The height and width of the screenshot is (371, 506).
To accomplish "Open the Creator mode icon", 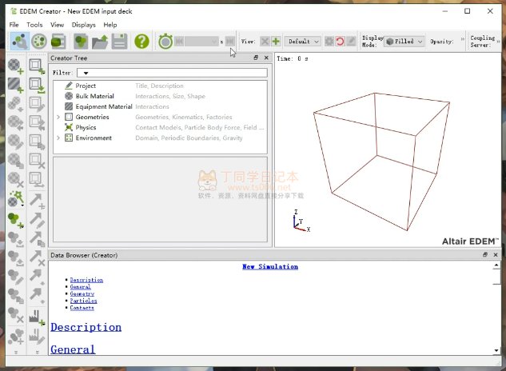I will pos(17,41).
